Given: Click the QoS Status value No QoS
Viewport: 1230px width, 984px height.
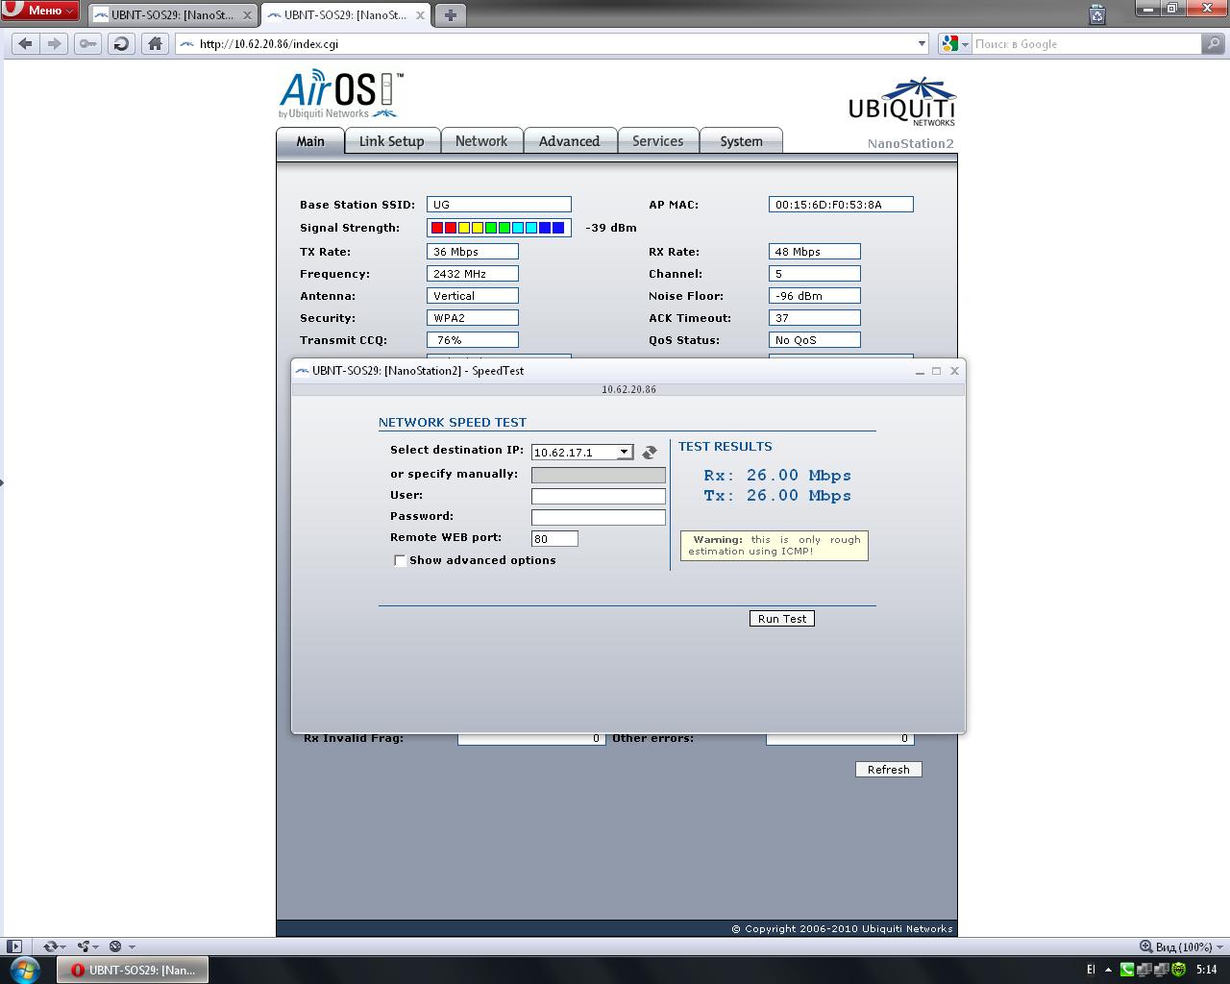Looking at the screenshot, I should pyautogui.click(x=815, y=340).
